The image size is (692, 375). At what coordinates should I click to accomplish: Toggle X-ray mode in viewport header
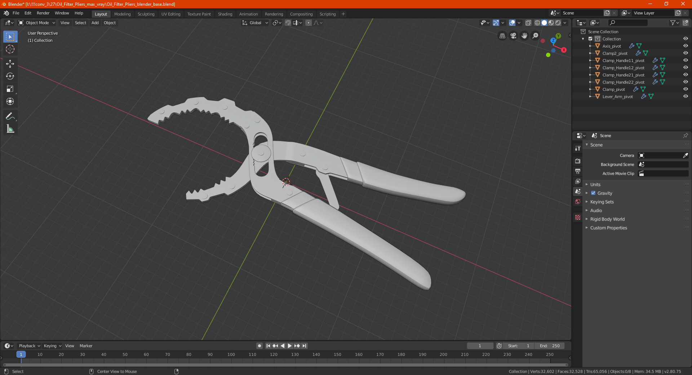coord(528,23)
